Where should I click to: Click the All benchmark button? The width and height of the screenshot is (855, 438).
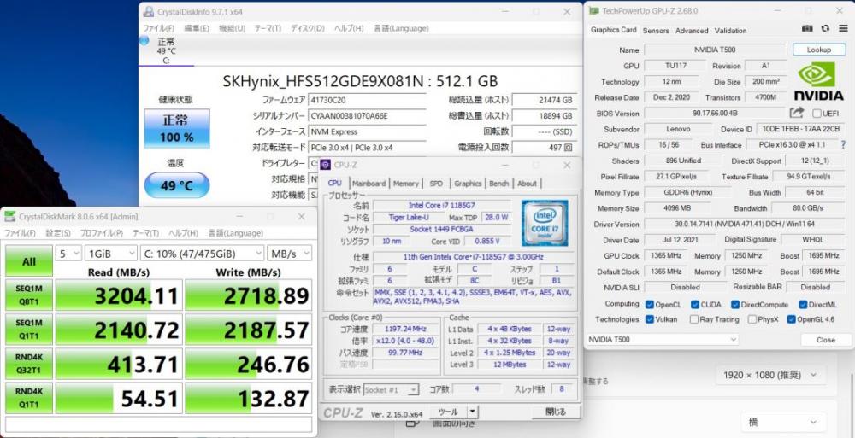pyautogui.click(x=29, y=260)
